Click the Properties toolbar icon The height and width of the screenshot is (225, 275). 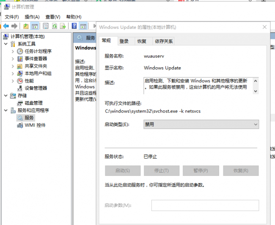(46, 26)
